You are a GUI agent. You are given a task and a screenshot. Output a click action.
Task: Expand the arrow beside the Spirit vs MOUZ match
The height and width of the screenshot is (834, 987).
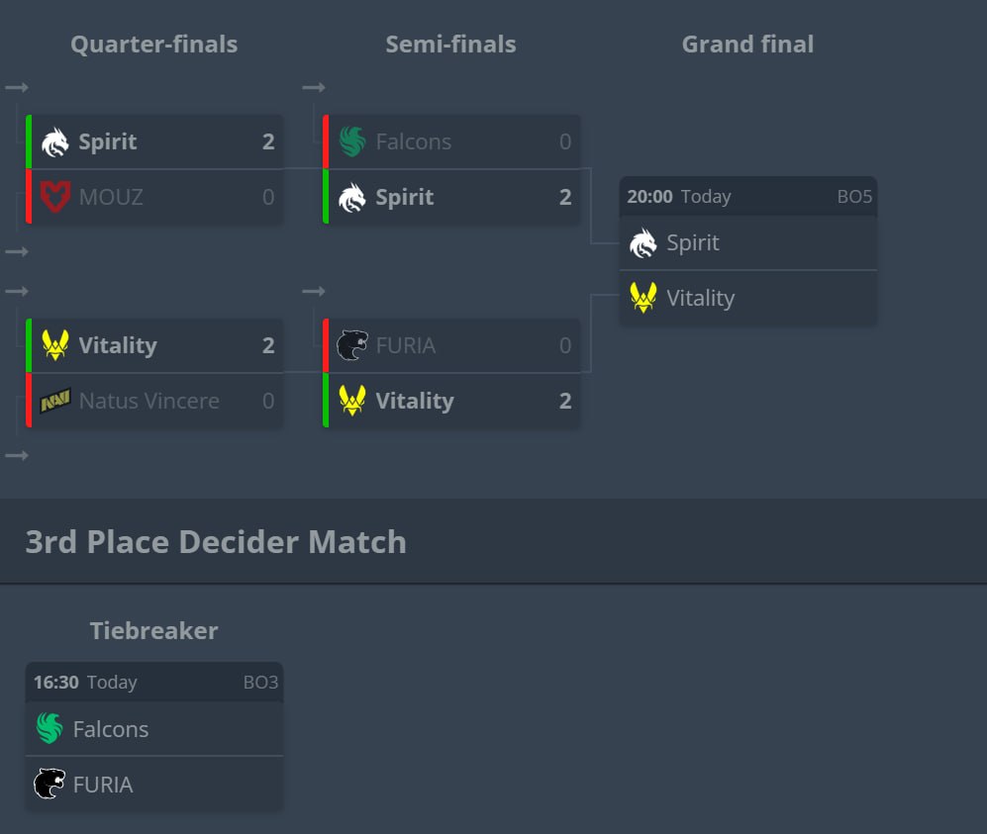(16, 87)
